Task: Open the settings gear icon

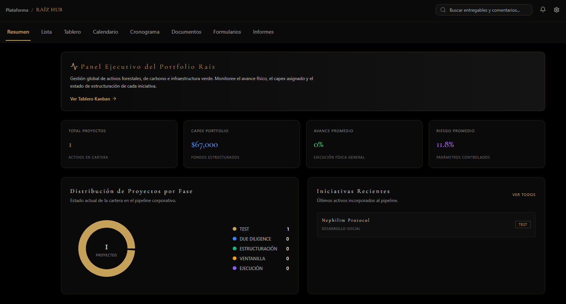Action: [x=556, y=10]
